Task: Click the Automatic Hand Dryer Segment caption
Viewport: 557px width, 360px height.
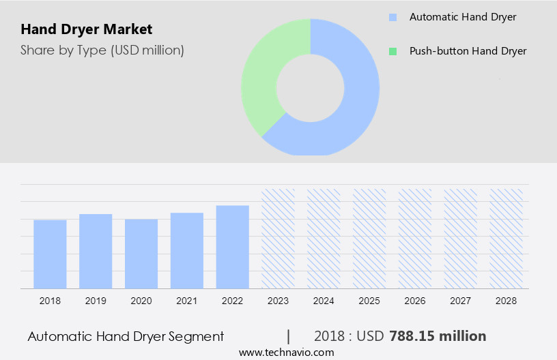Action: pos(126,336)
